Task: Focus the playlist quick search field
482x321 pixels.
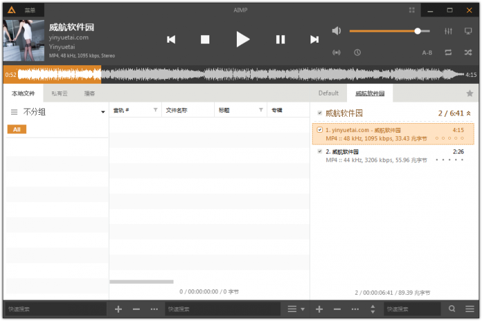Action: [x=412, y=309]
